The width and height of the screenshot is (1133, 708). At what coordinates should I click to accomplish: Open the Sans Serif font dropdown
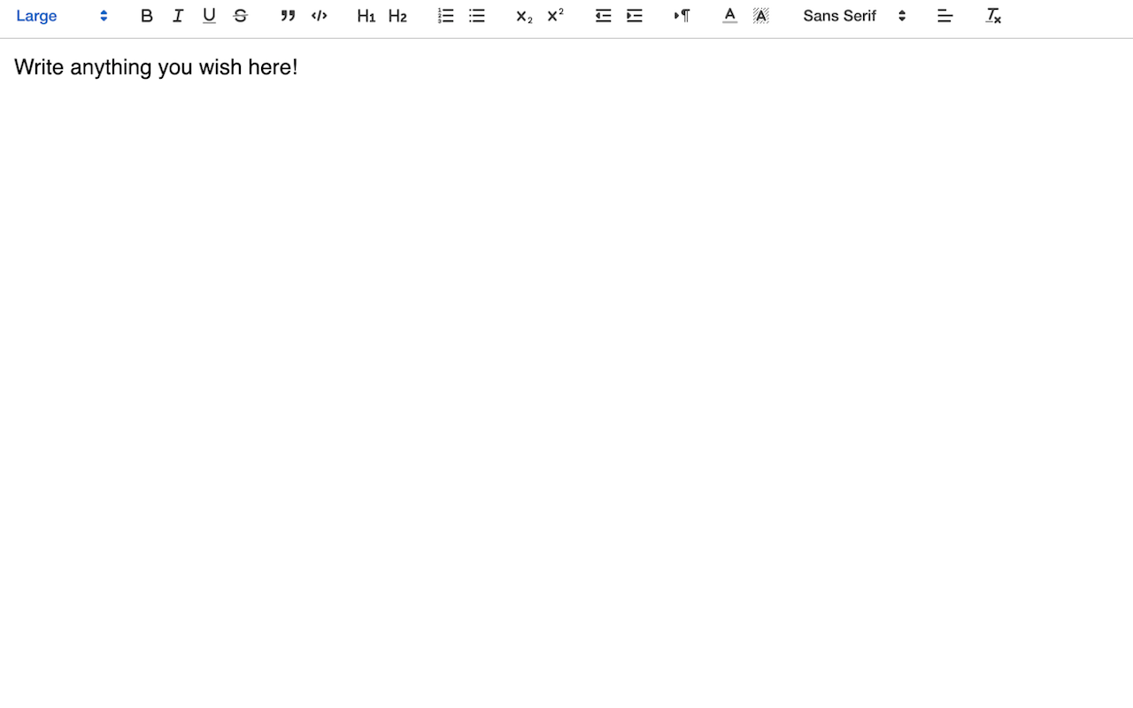854,16
